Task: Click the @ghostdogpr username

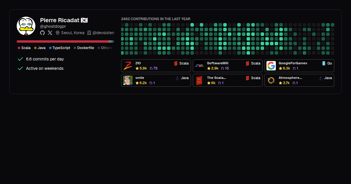Action: (x=53, y=26)
